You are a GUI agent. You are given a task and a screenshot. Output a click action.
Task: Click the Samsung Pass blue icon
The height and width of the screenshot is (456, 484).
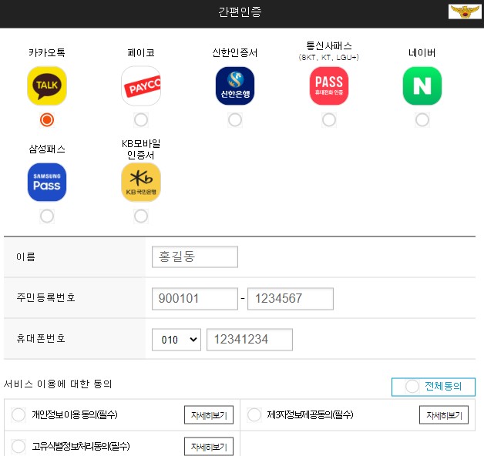pyautogui.click(x=47, y=183)
